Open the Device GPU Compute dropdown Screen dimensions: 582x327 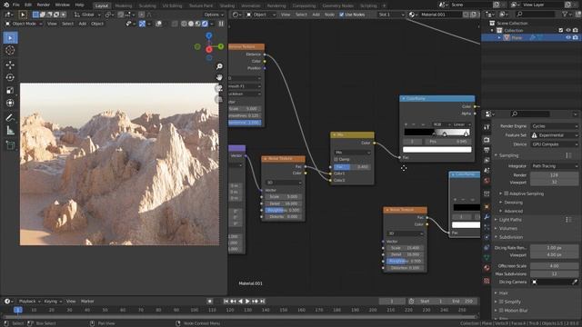click(555, 144)
